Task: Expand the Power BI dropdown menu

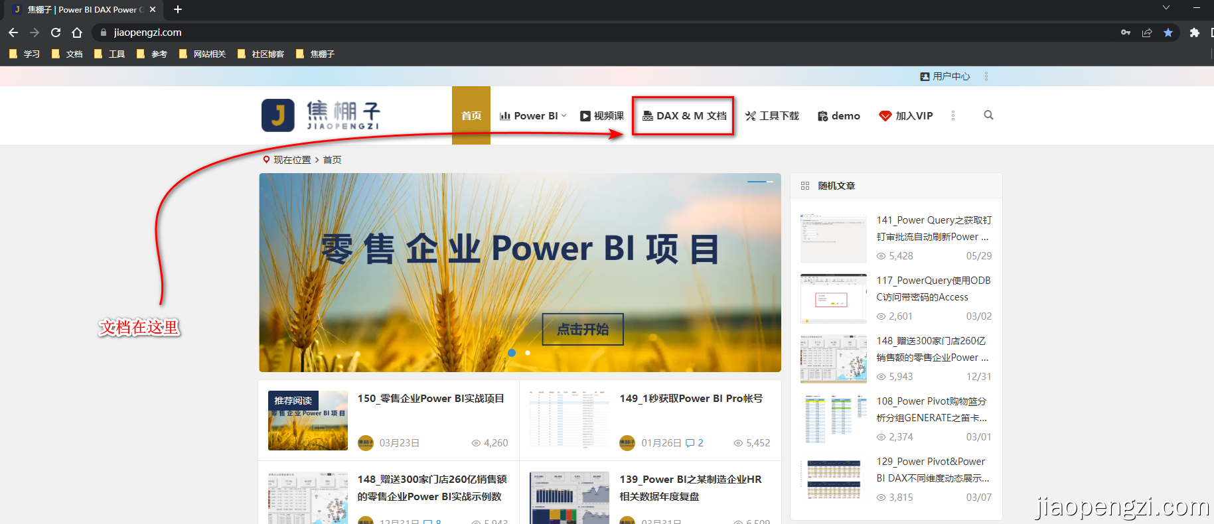Action: click(533, 115)
